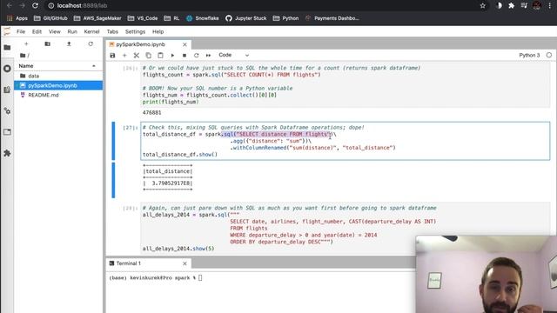This screenshot has height=313, width=557.
Task: Open the File Browser sidebar tab
Action: pyautogui.click(x=7, y=47)
